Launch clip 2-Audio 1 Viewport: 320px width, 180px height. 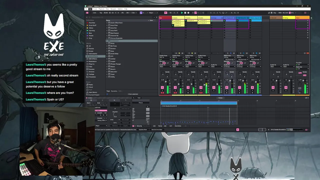coord(173,20)
